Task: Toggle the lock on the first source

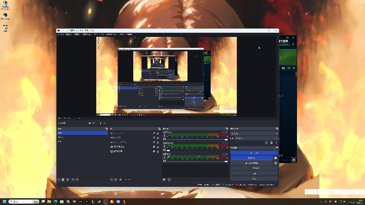Action: [x=158, y=133]
